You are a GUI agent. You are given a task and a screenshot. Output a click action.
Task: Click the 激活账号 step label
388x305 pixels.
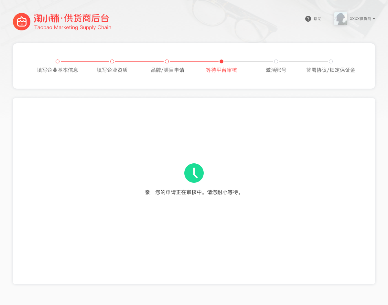[x=276, y=70]
